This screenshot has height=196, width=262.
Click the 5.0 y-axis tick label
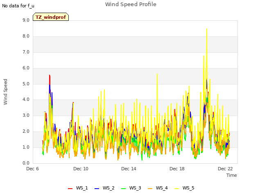pos(26,84)
